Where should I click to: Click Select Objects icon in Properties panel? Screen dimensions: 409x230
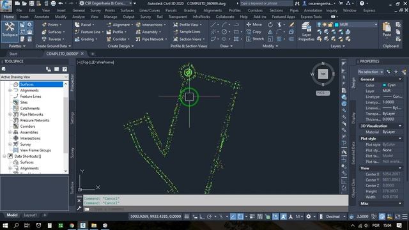[x=396, y=72]
